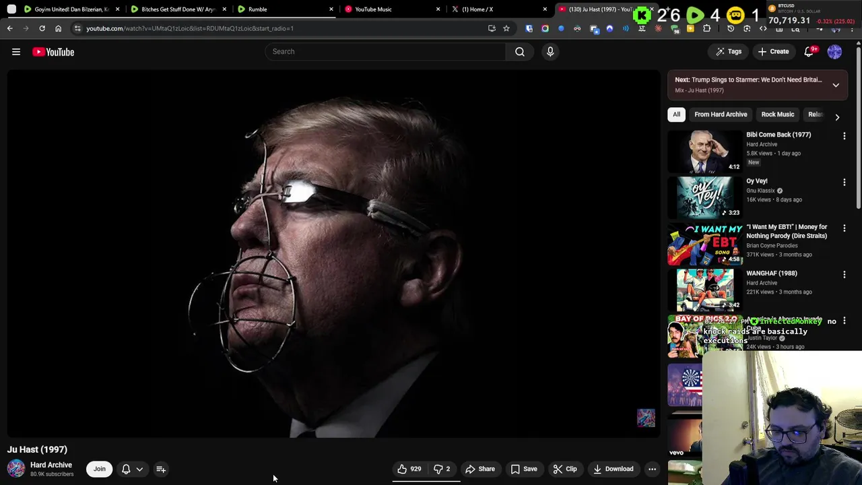Dislike the video with thumbs down
This screenshot has height=485, width=862.
tap(442, 470)
